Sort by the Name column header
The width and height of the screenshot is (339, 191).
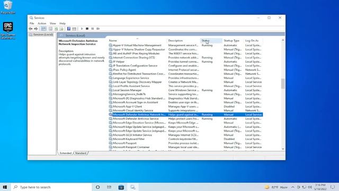tap(137, 40)
